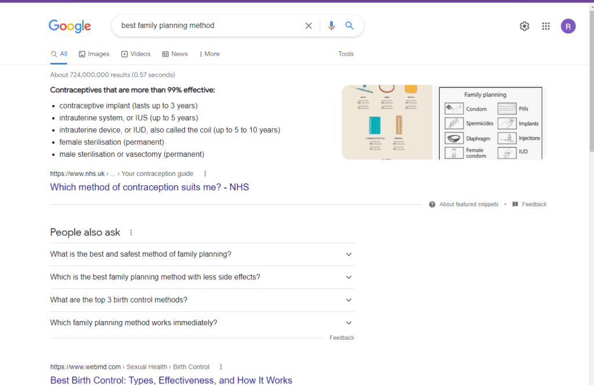Open the WebMD Best Birth Control link

[171, 380]
